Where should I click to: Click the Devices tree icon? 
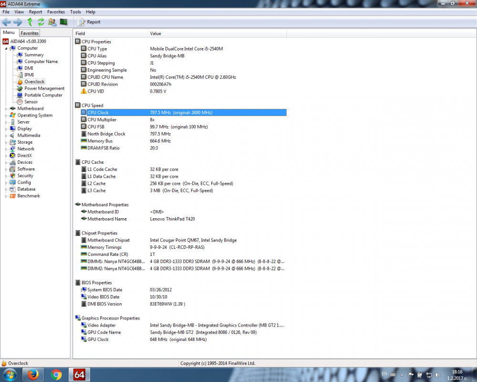point(12,162)
